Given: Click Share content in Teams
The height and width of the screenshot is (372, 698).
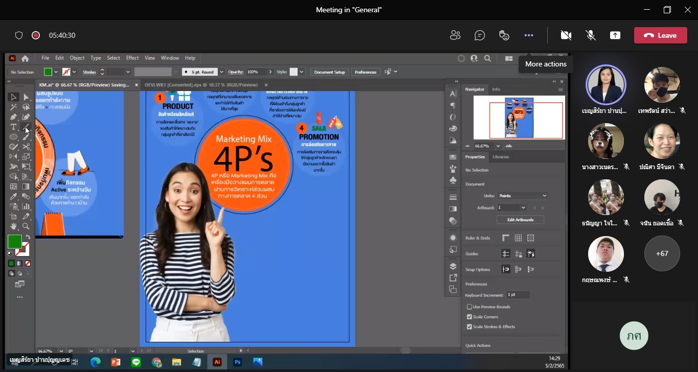Looking at the screenshot, I should click(615, 35).
